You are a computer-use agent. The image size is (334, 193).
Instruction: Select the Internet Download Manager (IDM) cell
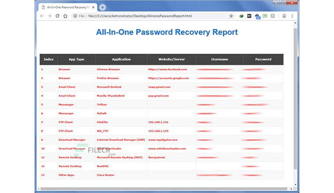[x=121, y=140]
